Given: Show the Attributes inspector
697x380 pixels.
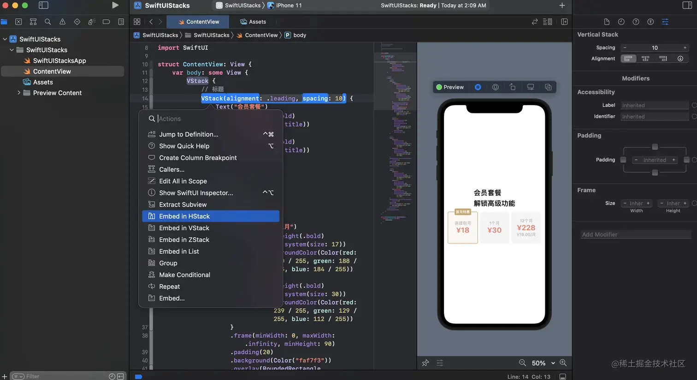Looking at the screenshot, I should pos(665,22).
